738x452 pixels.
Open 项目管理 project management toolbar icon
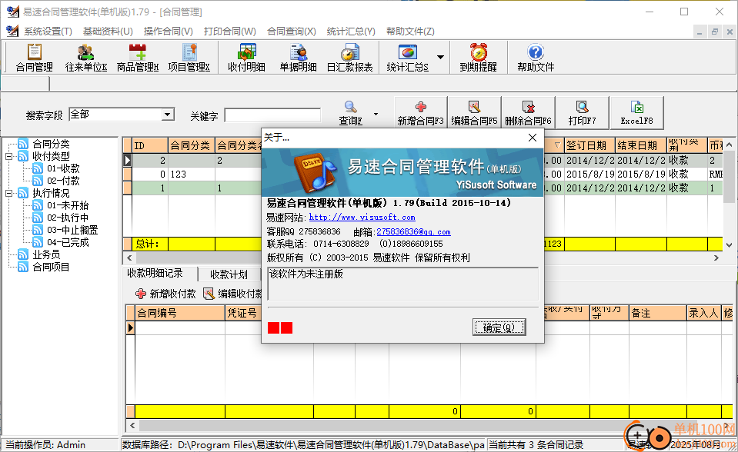click(189, 58)
